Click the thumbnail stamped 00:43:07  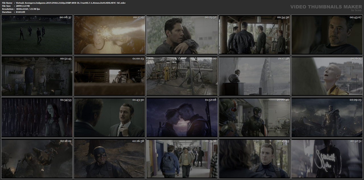[327, 35]
